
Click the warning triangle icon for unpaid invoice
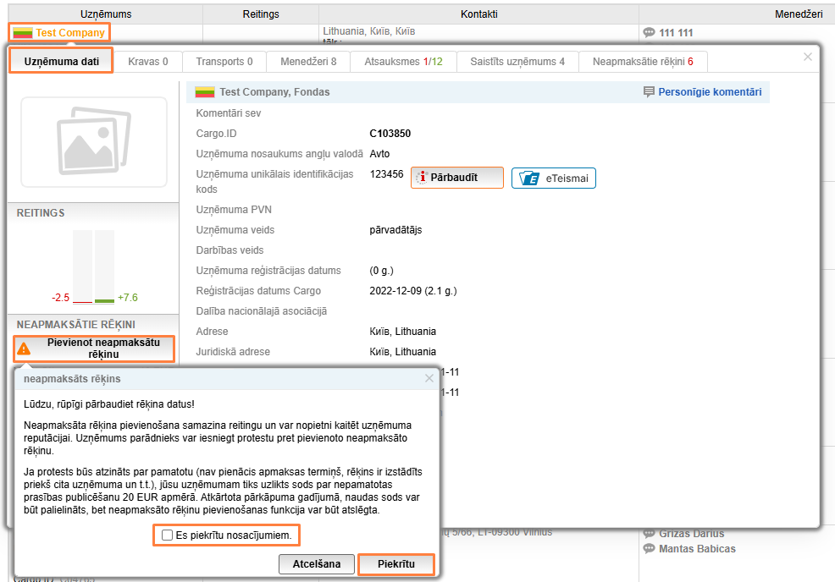click(24, 348)
